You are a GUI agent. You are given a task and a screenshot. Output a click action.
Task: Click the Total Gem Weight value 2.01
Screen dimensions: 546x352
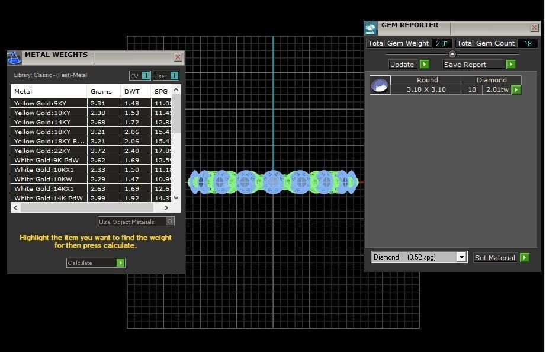(x=442, y=44)
